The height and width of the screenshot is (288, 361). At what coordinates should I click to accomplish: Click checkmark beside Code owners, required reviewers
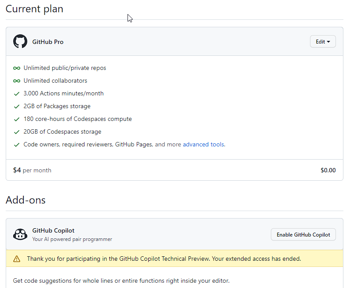coord(17,145)
